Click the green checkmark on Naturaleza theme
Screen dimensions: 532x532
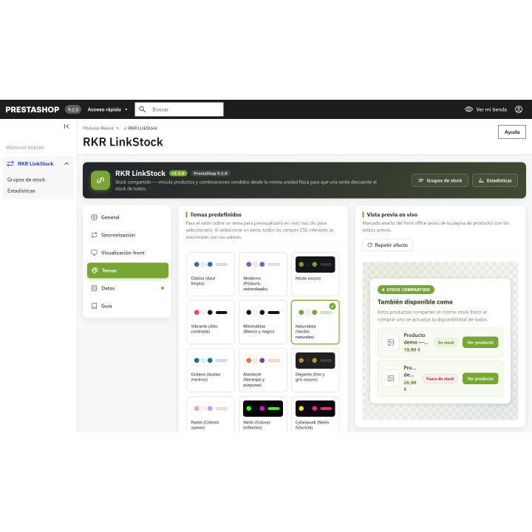click(x=332, y=306)
